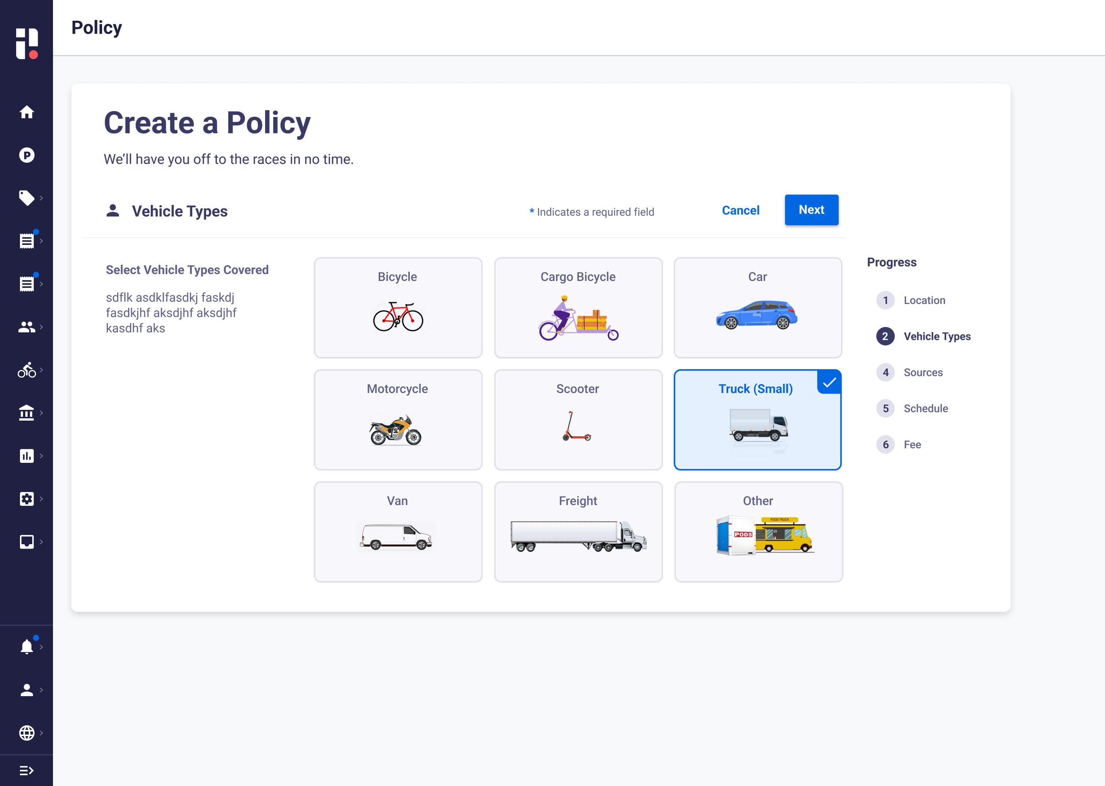Image resolution: width=1105 pixels, height=786 pixels.
Task: Open the bar chart reports icon
Action: pyautogui.click(x=27, y=456)
